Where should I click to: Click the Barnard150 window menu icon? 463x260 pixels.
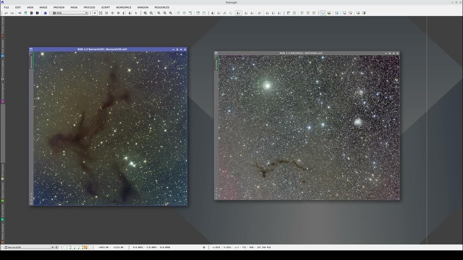31,49
